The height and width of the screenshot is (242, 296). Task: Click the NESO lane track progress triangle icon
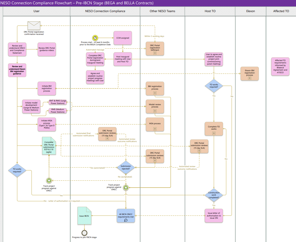[x=126, y=188]
